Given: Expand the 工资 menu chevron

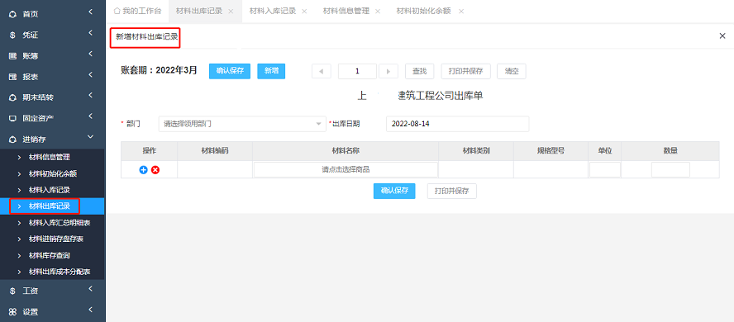Looking at the screenshot, I should 90,289.
